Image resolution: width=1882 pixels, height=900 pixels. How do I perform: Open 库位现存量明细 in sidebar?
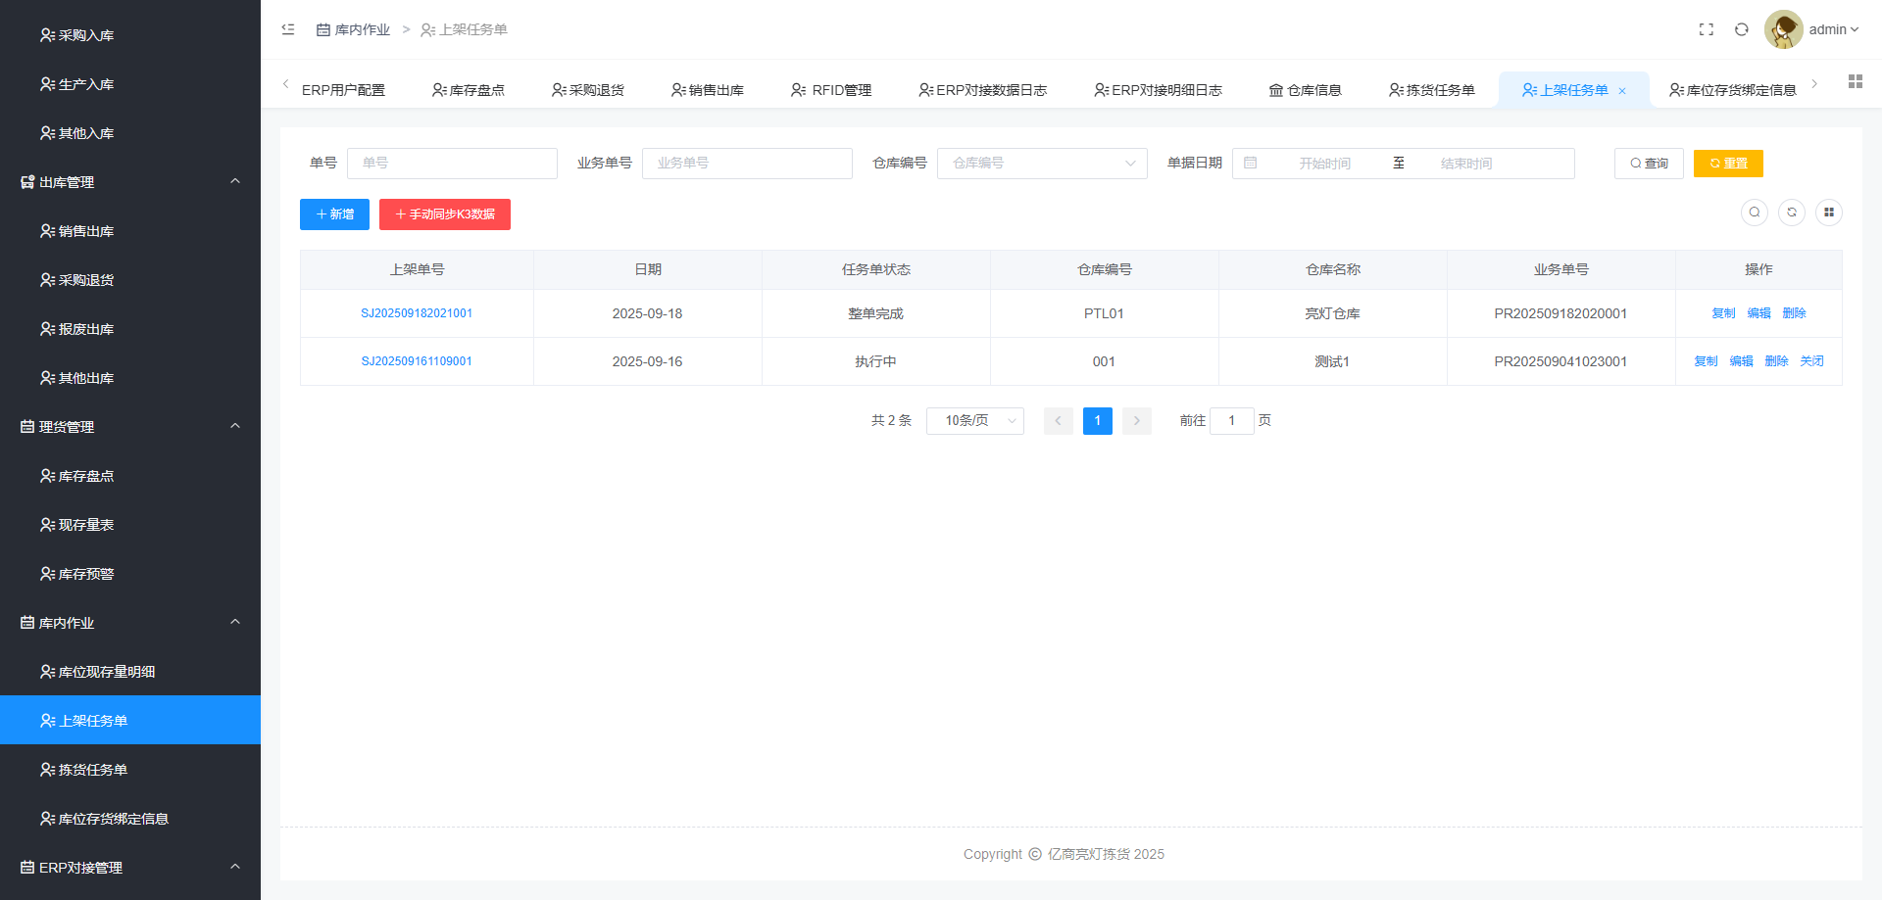click(107, 672)
